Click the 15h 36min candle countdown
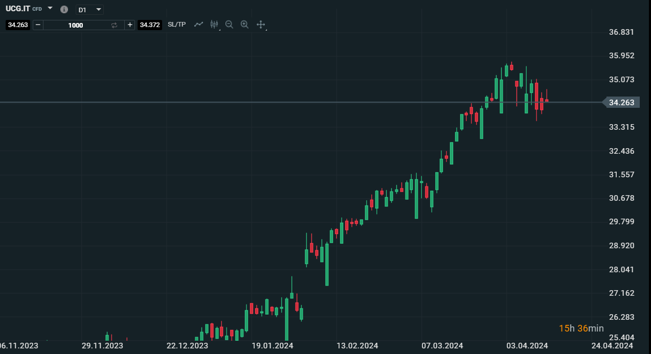This screenshot has height=354, width=651. point(581,328)
